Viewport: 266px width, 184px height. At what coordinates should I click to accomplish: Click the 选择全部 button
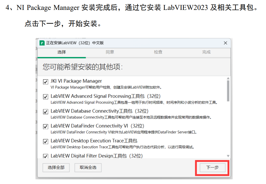(56, 168)
